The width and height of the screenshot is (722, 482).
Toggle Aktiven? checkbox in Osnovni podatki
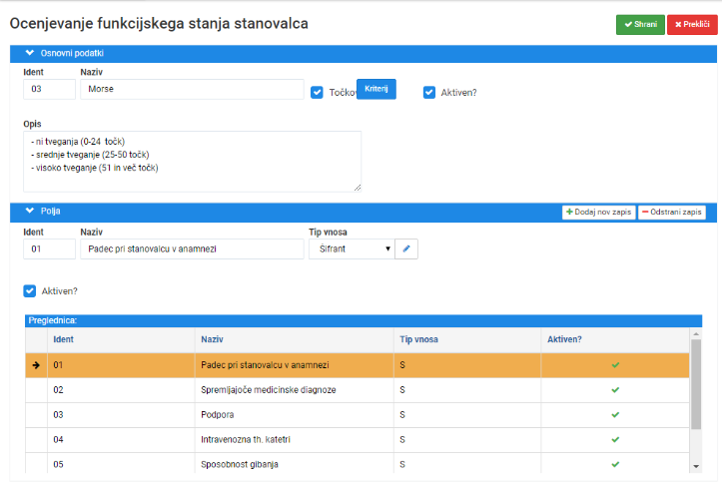tap(429, 93)
